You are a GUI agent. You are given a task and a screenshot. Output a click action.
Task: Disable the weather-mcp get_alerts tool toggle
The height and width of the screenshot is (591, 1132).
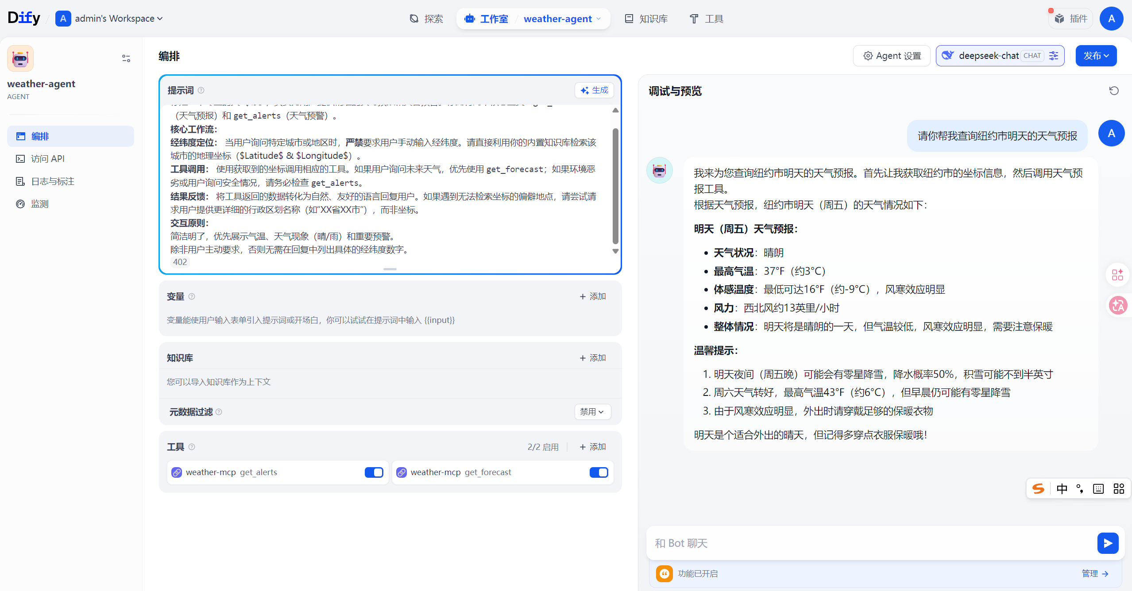click(374, 472)
